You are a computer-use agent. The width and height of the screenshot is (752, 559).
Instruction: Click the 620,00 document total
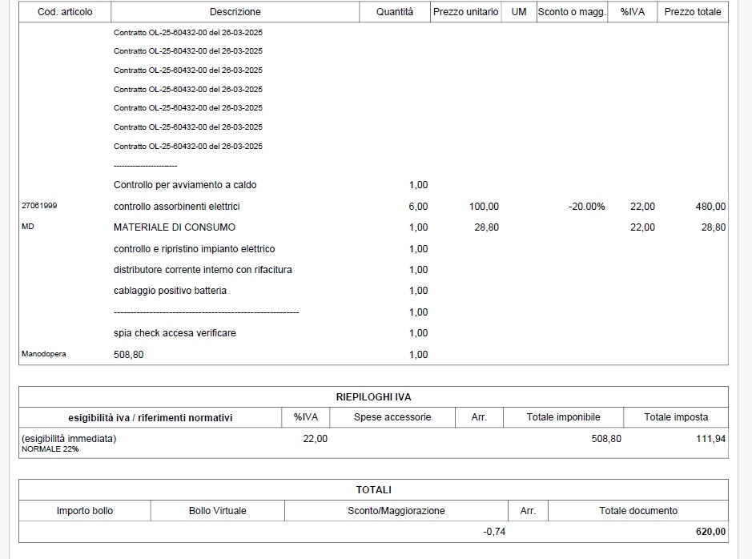[x=710, y=532]
